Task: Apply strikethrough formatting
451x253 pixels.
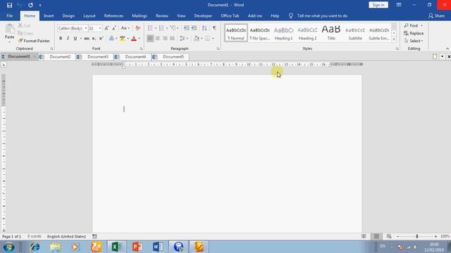Action: tap(86, 39)
